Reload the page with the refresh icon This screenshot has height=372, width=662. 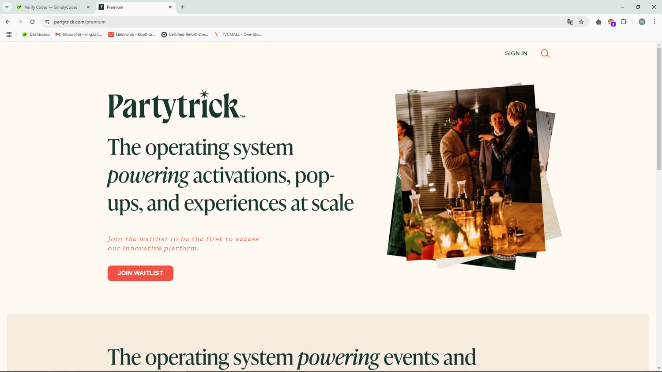pyautogui.click(x=32, y=22)
